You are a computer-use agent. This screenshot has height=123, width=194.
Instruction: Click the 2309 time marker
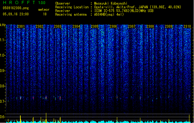pos(169,26)
